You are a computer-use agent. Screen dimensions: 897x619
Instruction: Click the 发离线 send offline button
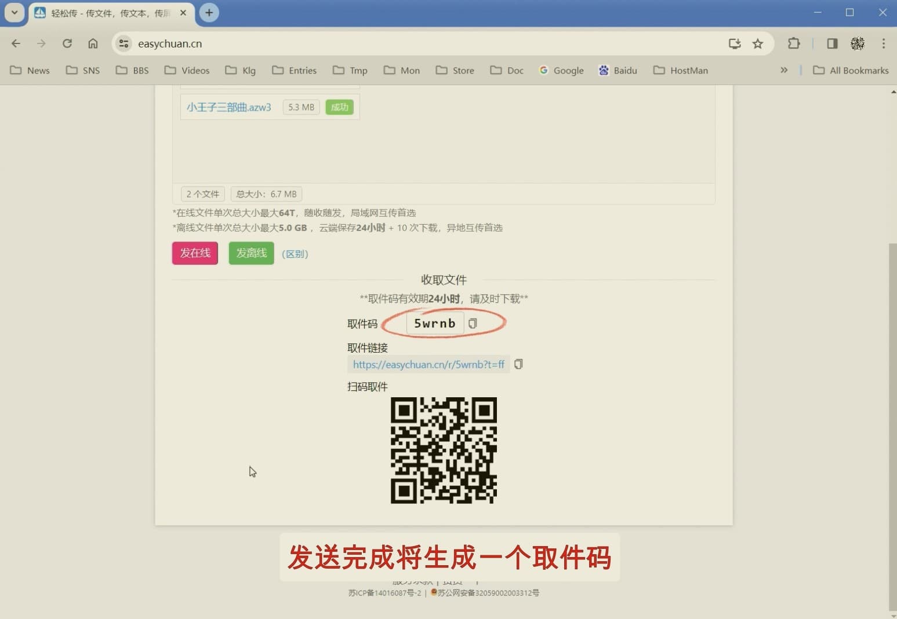click(x=251, y=253)
